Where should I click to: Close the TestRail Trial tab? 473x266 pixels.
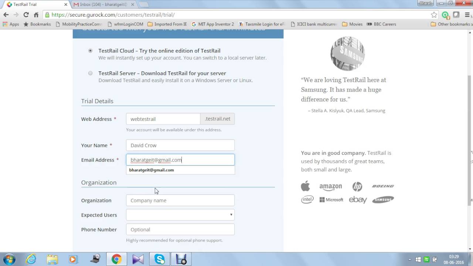pos(66,4)
